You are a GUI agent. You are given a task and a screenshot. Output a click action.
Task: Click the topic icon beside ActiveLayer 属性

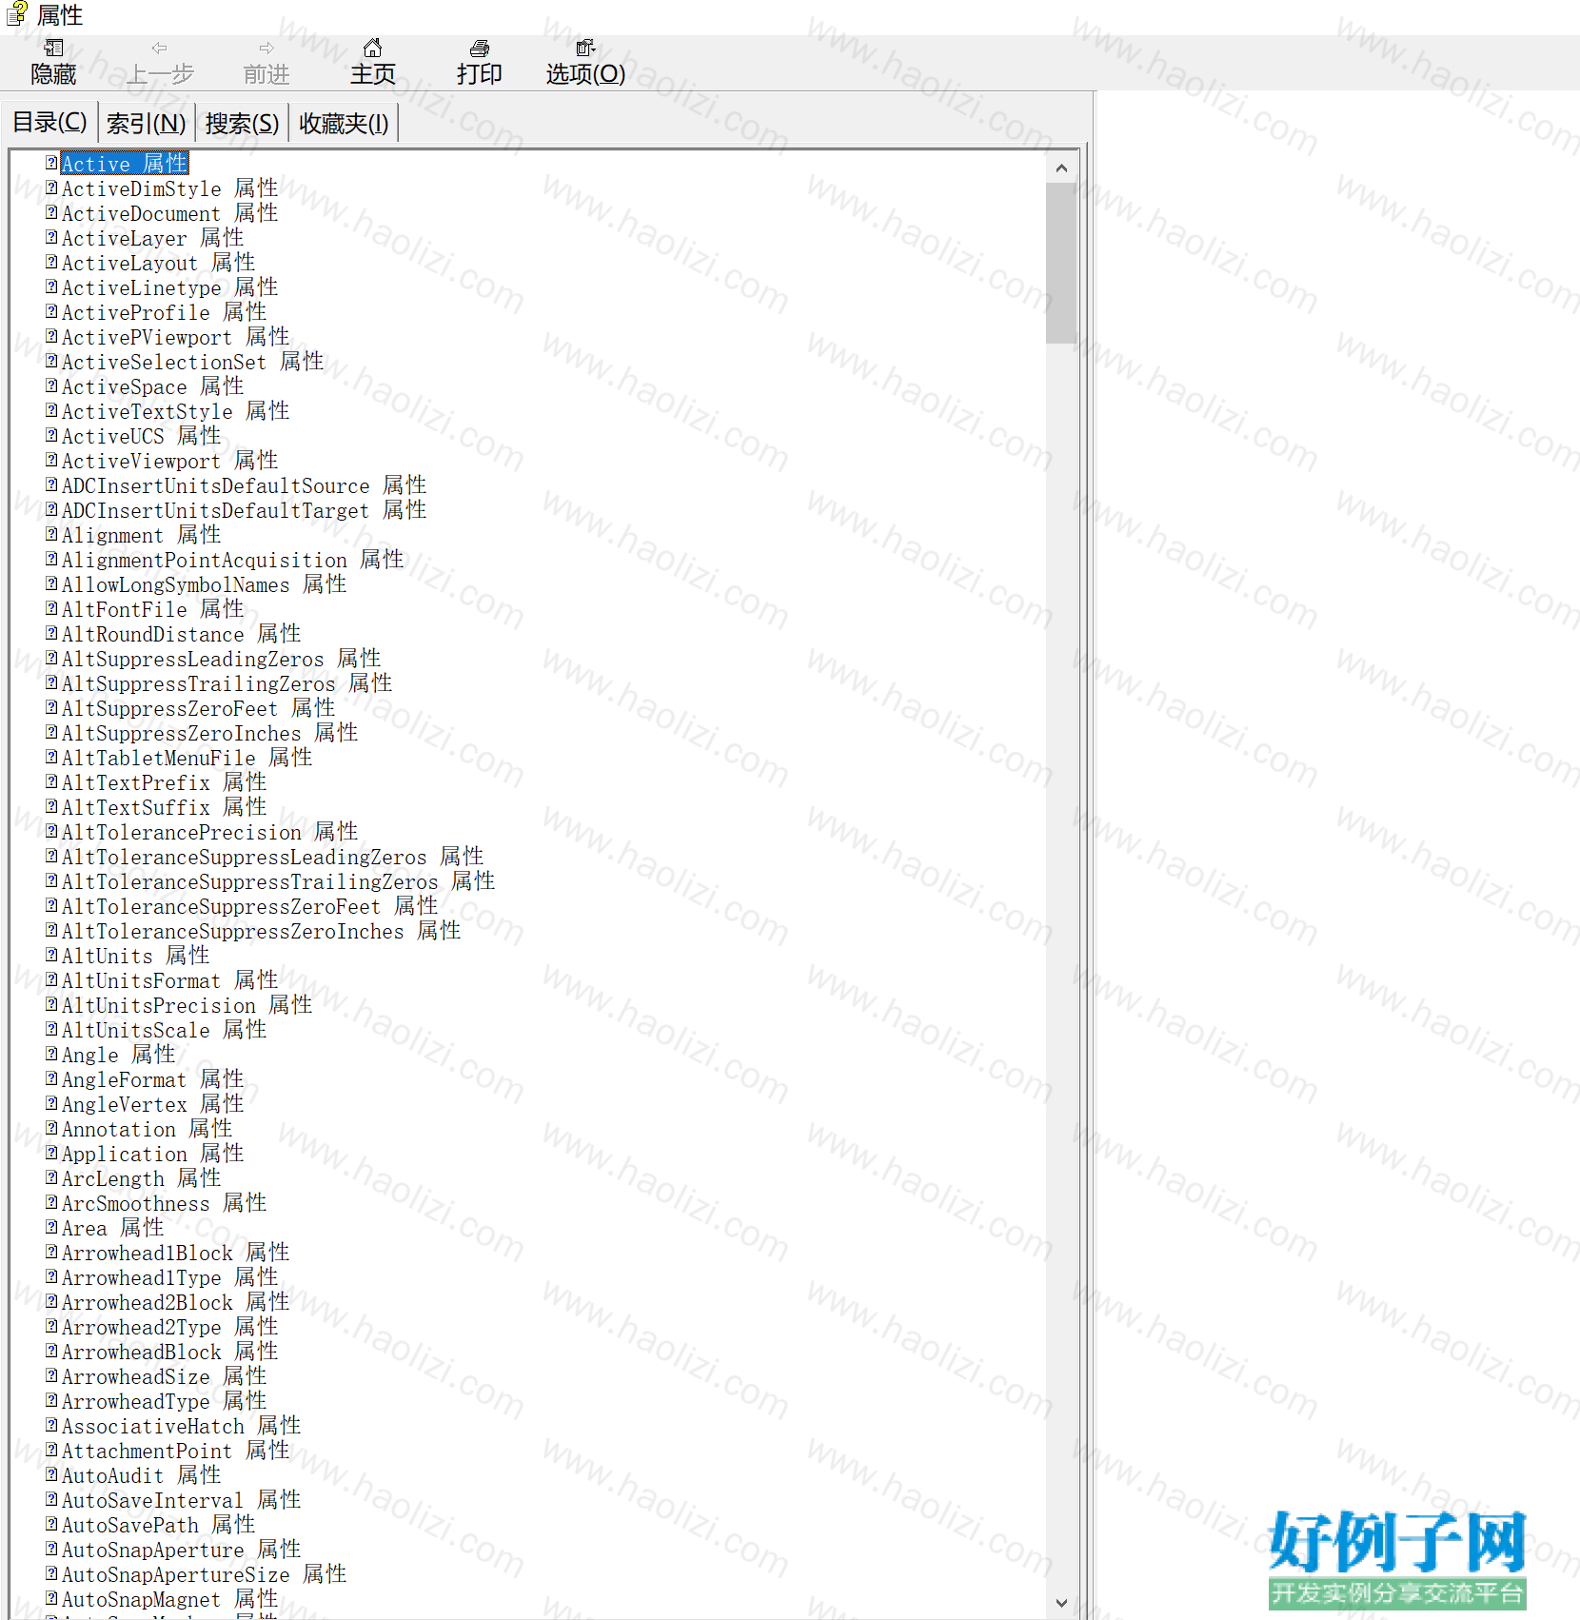point(51,237)
